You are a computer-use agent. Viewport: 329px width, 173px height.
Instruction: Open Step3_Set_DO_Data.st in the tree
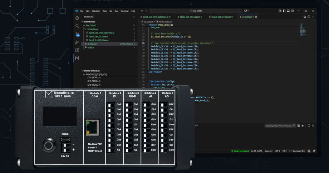coord(99,40)
